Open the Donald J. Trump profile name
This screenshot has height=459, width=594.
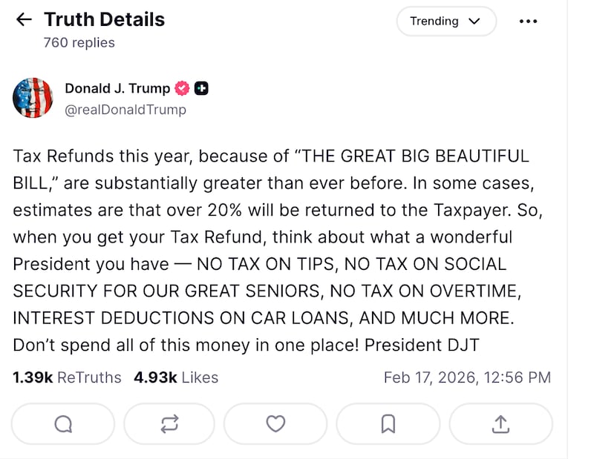(117, 88)
